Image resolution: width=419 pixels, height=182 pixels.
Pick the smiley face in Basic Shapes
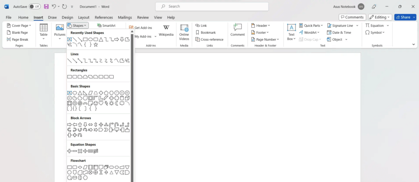(x=96, y=103)
